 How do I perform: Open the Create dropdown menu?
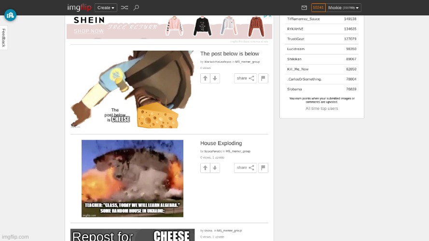tap(106, 8)
